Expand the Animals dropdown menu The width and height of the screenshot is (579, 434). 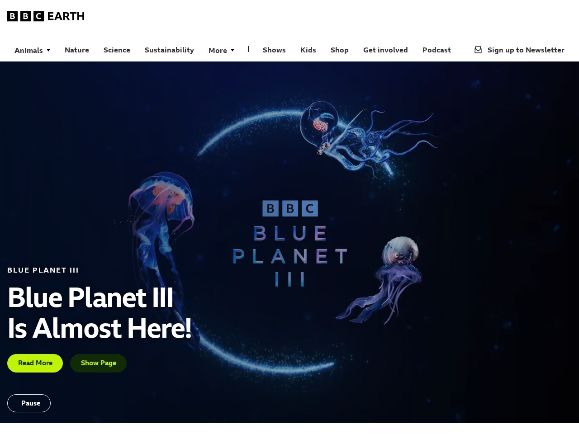[x=33, y=50]
